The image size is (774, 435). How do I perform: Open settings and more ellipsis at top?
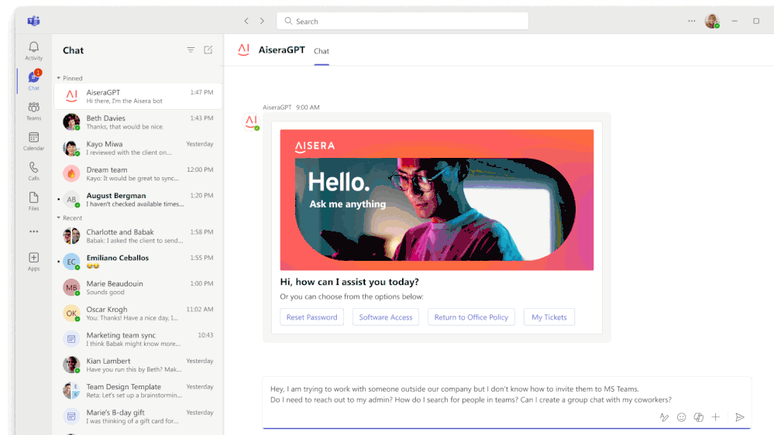692,21
